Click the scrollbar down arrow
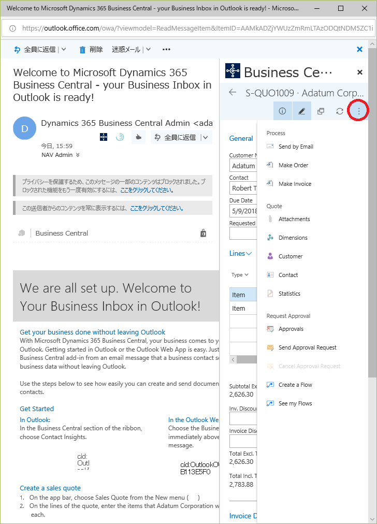 click(372, 519)
